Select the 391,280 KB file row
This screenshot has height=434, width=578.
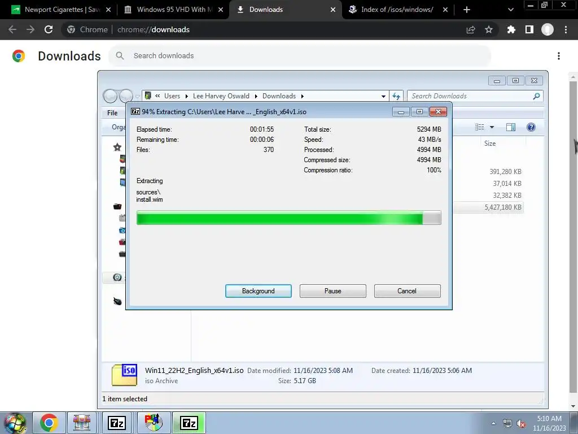click(x=488, y=172)
